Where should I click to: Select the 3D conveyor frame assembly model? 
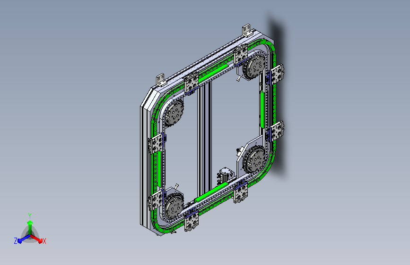click(212, 130)
